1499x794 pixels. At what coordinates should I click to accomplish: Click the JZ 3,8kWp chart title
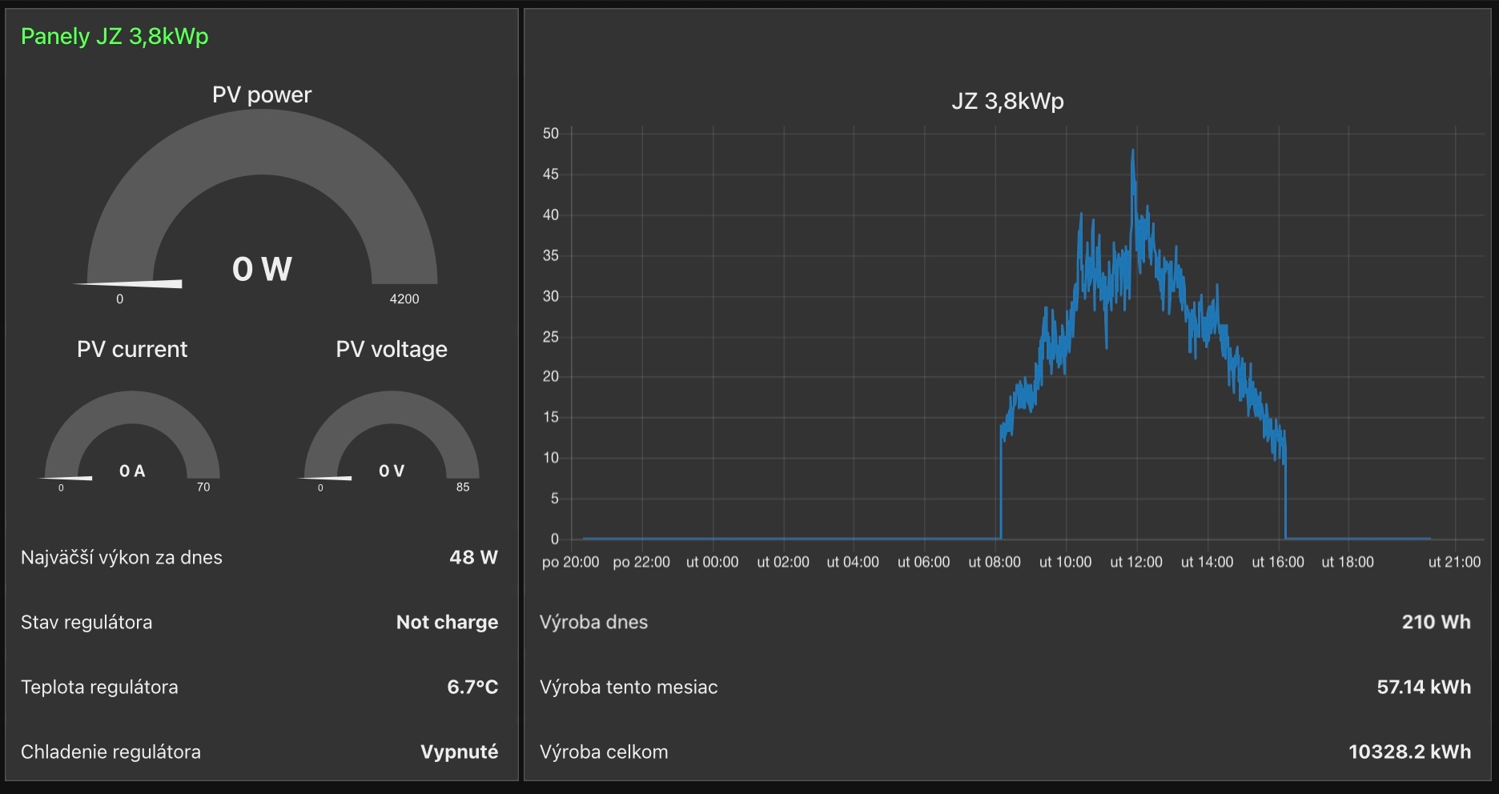click(1007, 101)
